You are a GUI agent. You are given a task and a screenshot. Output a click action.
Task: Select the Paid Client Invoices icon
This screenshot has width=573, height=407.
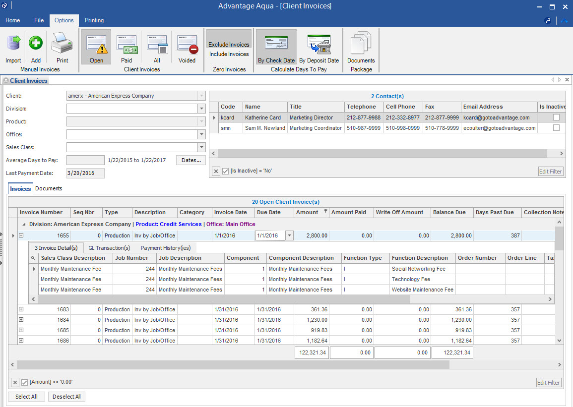coord(127,48)
